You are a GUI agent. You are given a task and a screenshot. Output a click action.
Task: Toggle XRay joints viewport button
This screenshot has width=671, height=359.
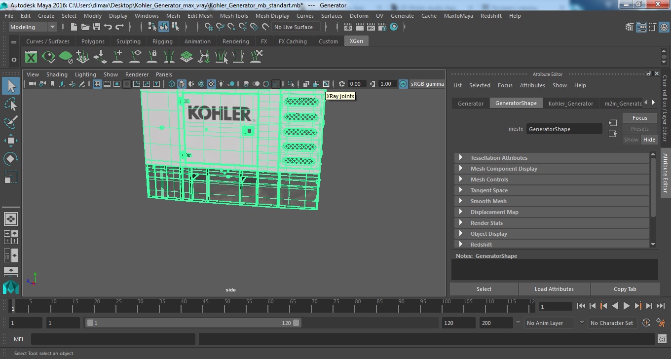point(326,84)
